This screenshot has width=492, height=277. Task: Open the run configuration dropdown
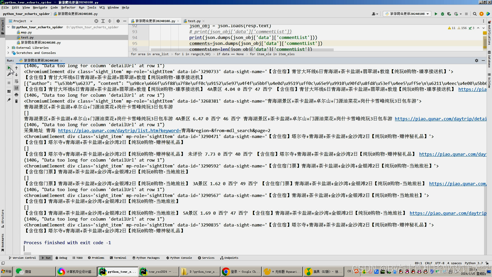pyautogui.click(x=407, y=14)
